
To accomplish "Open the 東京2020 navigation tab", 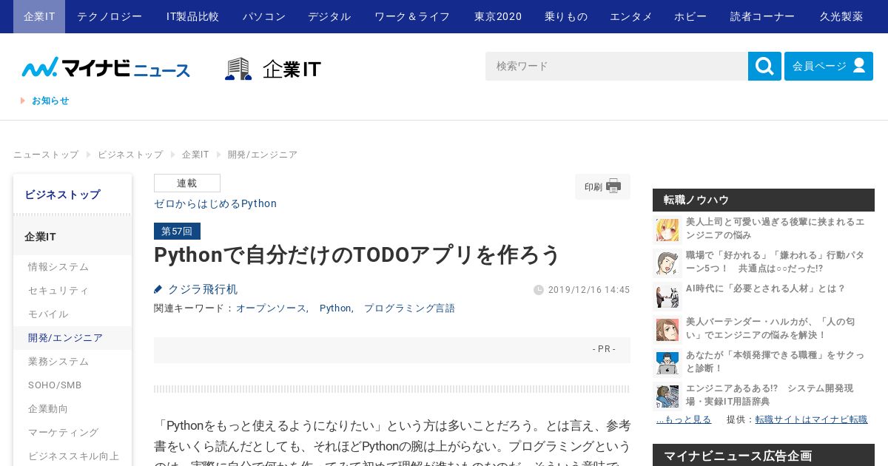I will tap(498, 16).
